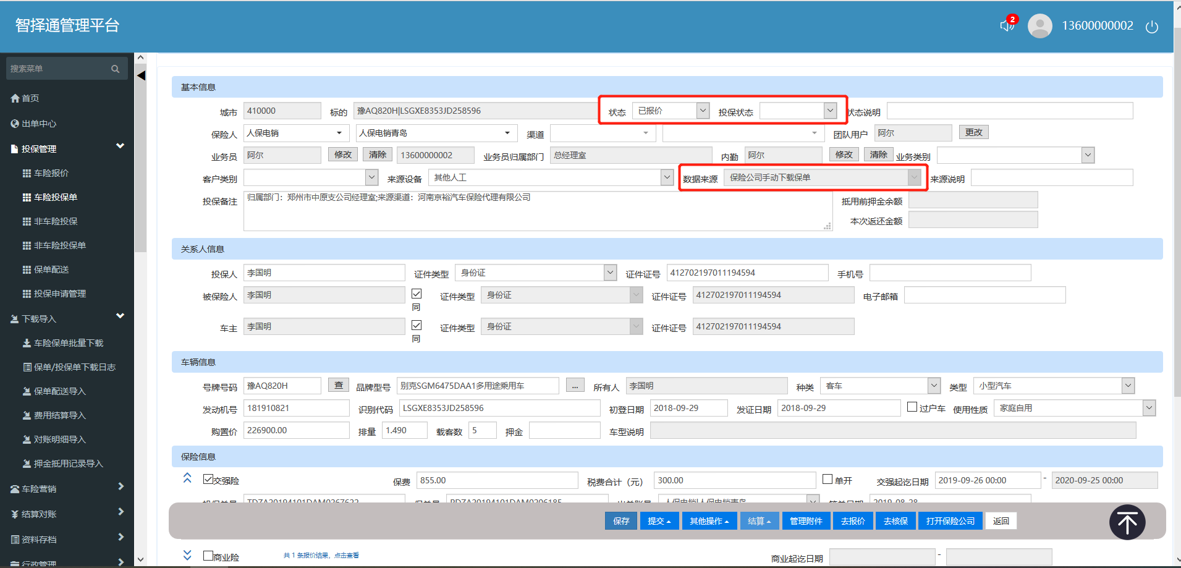Click the power logout icon
Viewport: 1181px width, 568px height.
tap(1151, 27)
